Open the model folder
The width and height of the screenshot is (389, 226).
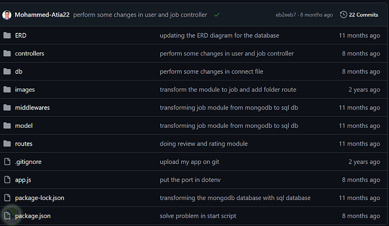tap(24, 126)
